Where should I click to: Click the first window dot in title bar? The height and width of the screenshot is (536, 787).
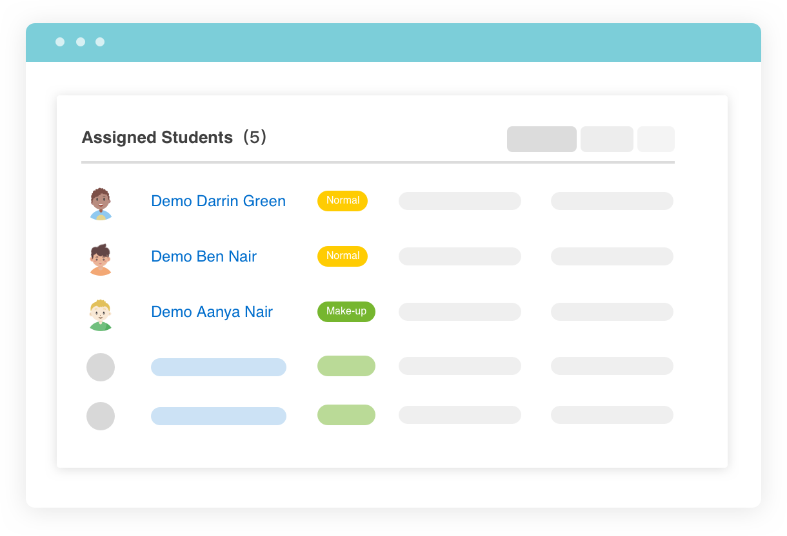[60, 42]
